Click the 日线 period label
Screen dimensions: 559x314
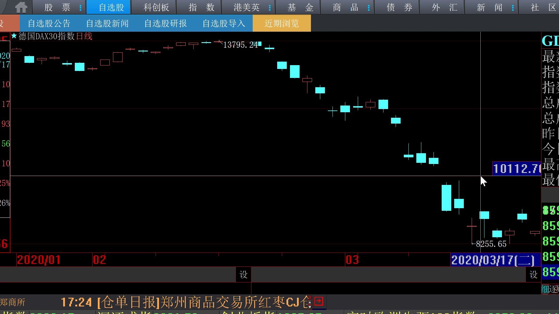(84, 36)
